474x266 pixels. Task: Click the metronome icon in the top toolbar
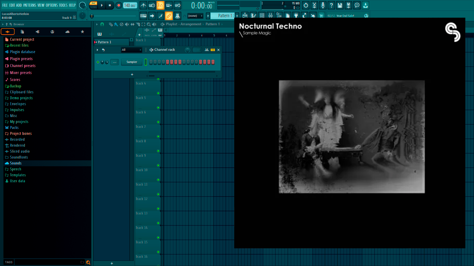click(144, 6)
